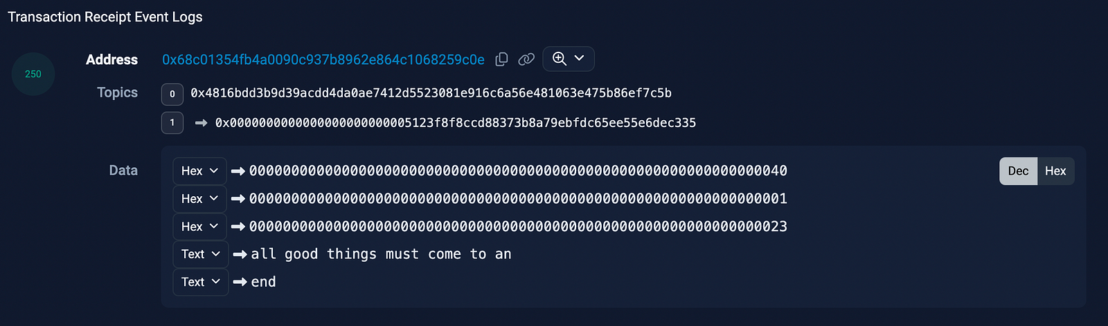Switch data display to Dec
The height and width of the screenshot is (326, 1108).
1018,171
